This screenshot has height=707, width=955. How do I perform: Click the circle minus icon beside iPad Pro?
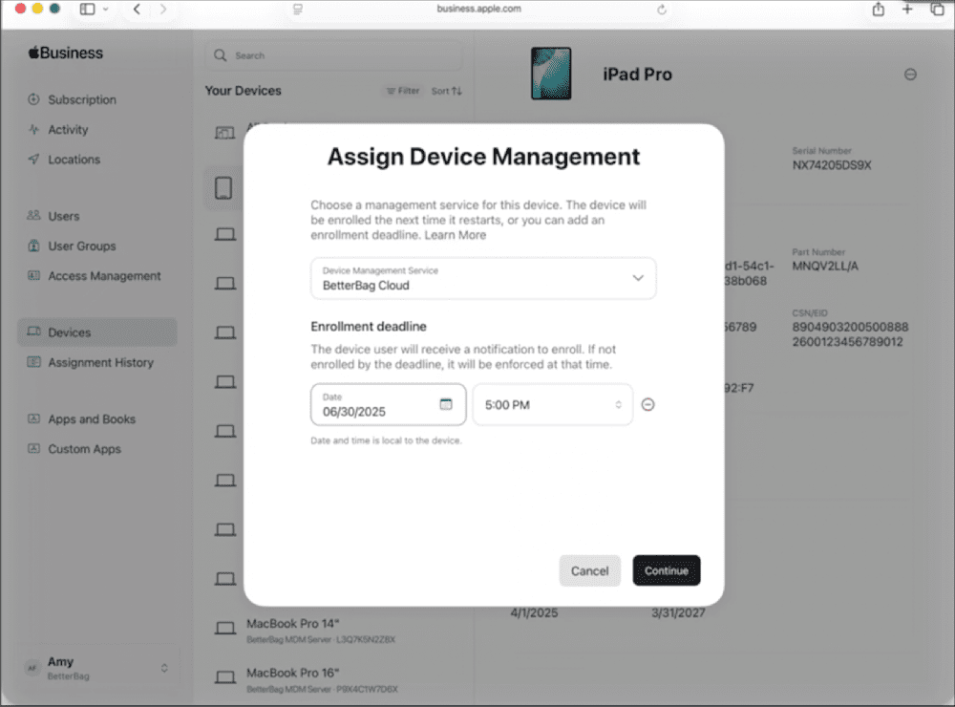point(910,75)
